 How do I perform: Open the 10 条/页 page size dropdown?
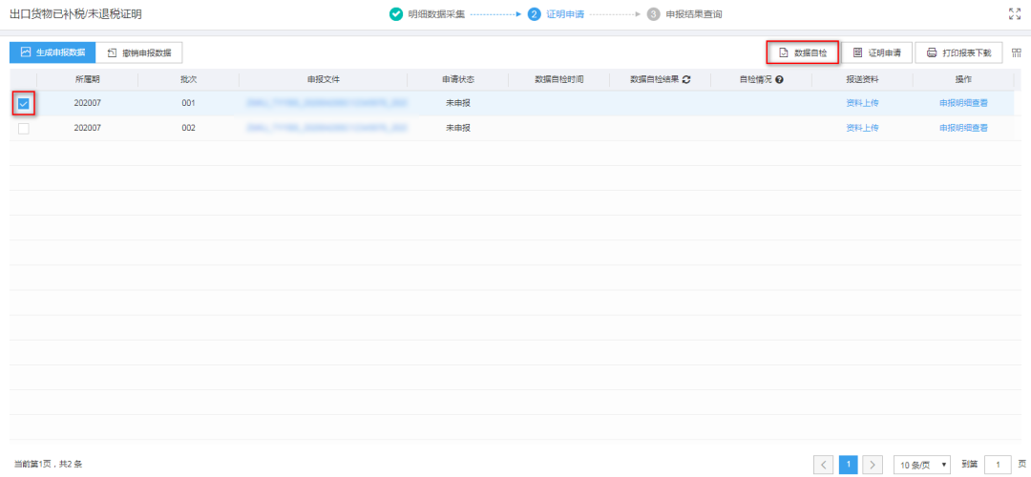(922, 465)
